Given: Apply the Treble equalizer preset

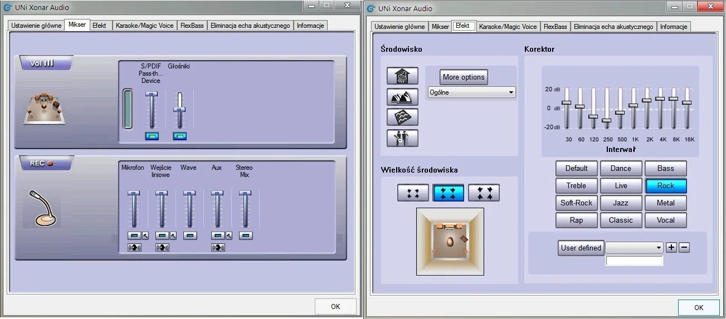Looking at the screenshot, I should click(x=577, y=185).
